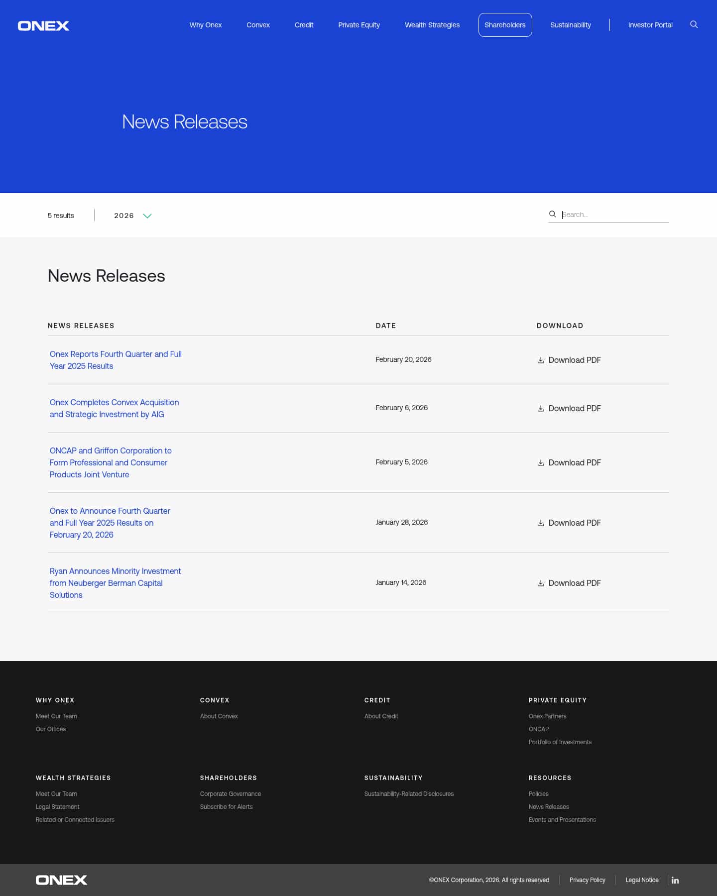This screenshot has width=717, height=896.
Task: Open Related or Connected Issuers link
Action: [75, 820]
